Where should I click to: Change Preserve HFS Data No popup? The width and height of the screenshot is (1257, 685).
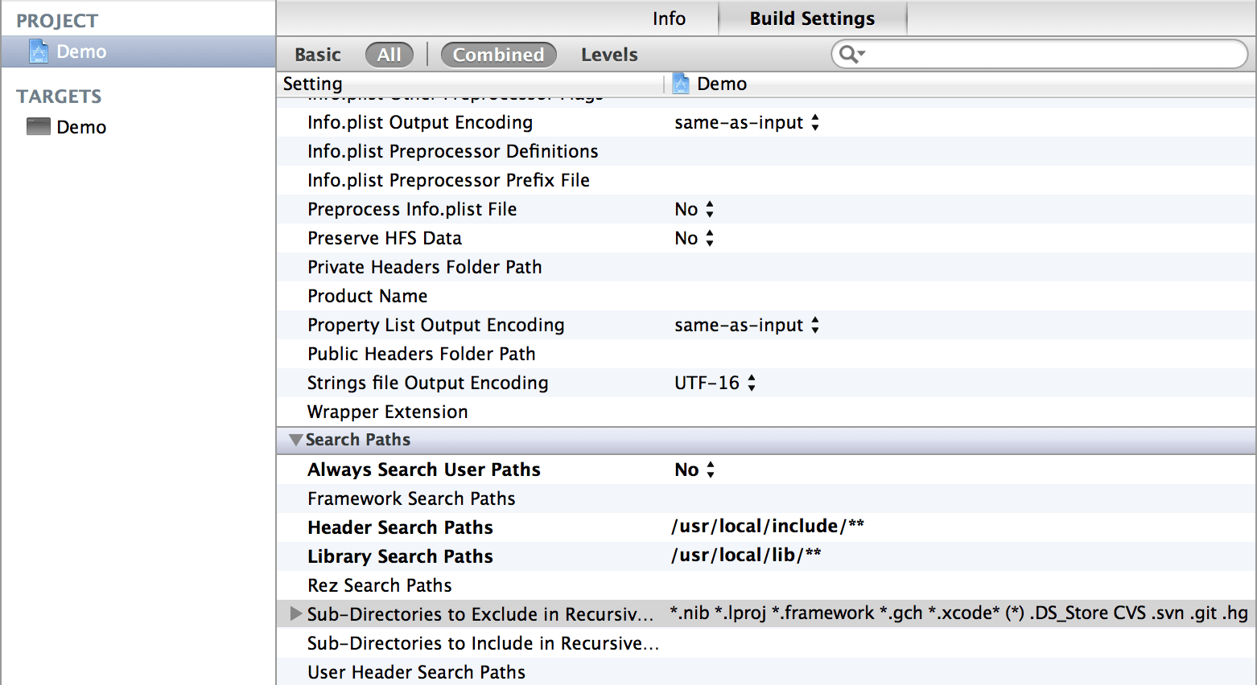coord(694,238)
